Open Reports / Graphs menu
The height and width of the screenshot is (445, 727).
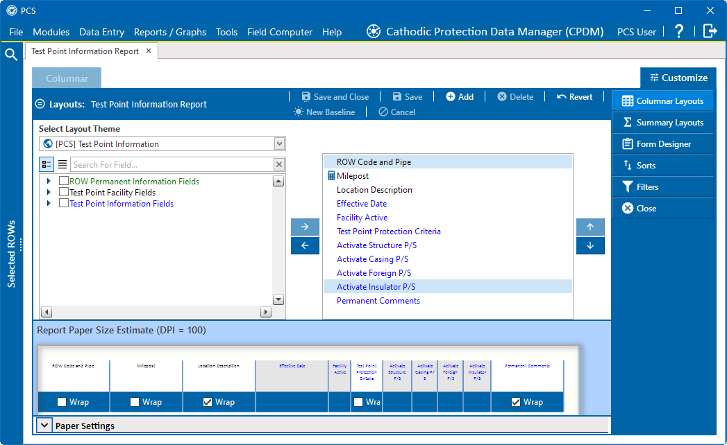170,32
